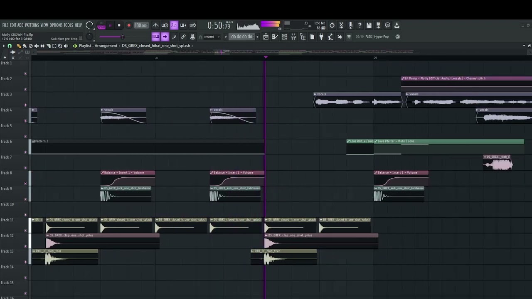Click the red record button
Image resolution: width=532 pixels, height=299 pixels.
129,25
